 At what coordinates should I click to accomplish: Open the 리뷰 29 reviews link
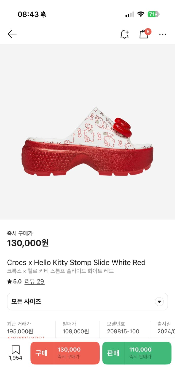tap(34, 281)
